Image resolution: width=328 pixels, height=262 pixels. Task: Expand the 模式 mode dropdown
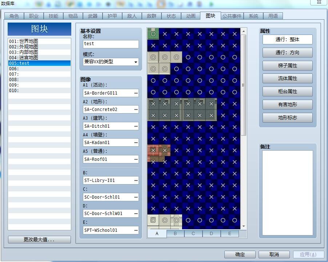tap(136, 62)
